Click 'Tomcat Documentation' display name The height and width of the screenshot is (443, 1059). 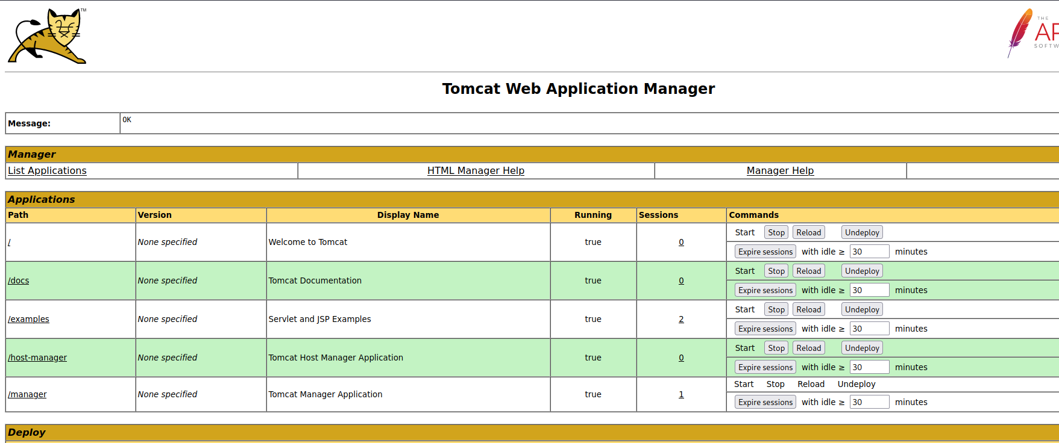(x=315, y=280)
